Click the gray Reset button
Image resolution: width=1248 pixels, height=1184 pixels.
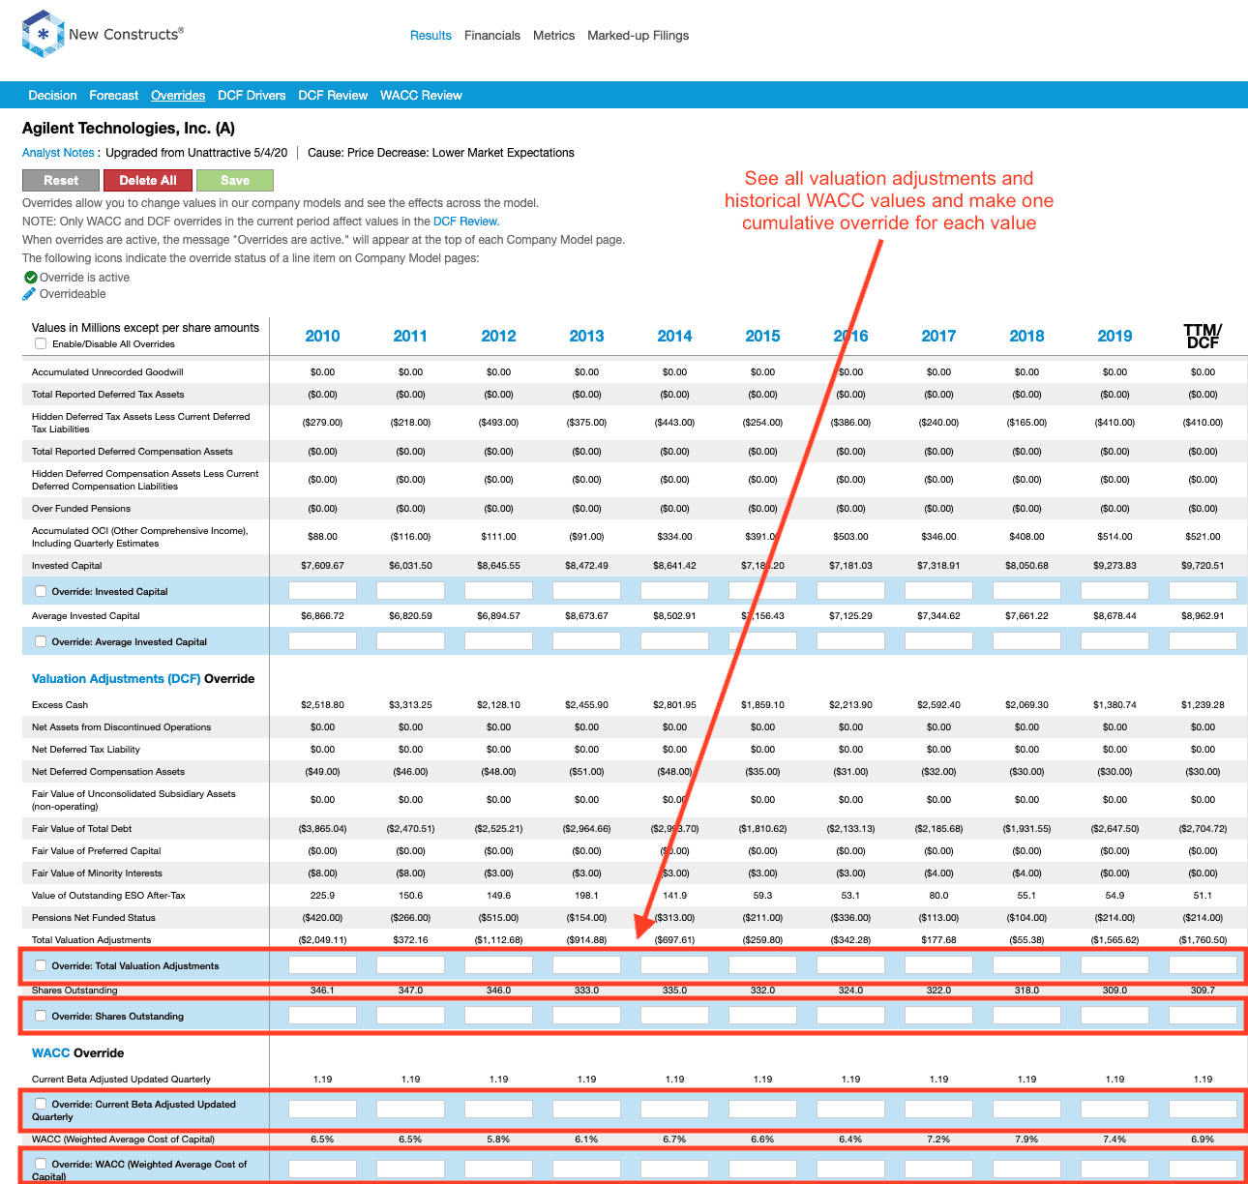[x=61, y=181]
